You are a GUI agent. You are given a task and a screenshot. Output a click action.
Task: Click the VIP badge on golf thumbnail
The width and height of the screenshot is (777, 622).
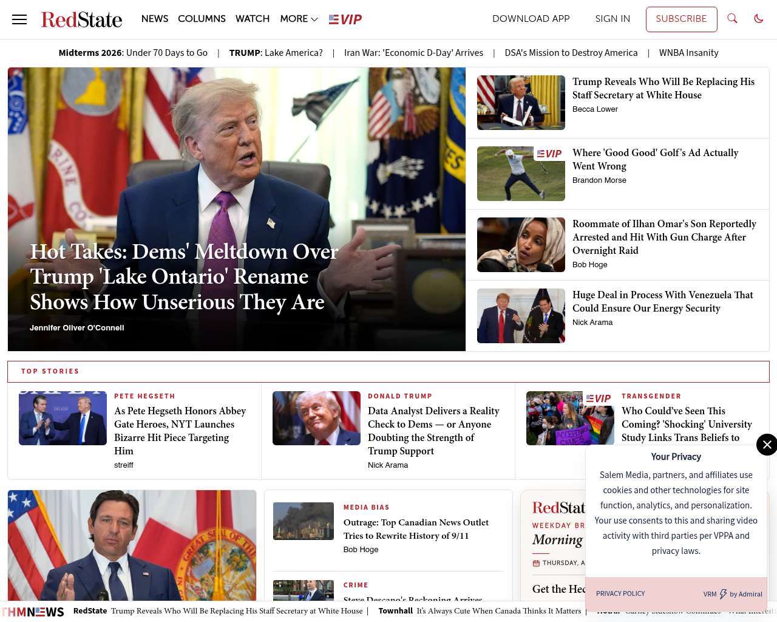click(549, 154)
